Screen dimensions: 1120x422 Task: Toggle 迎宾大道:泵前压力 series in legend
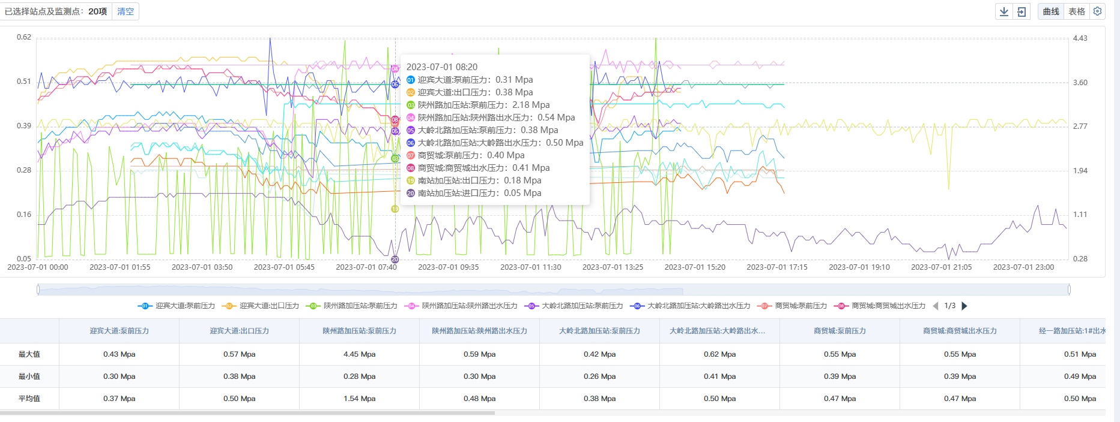(x=177, y=306)
